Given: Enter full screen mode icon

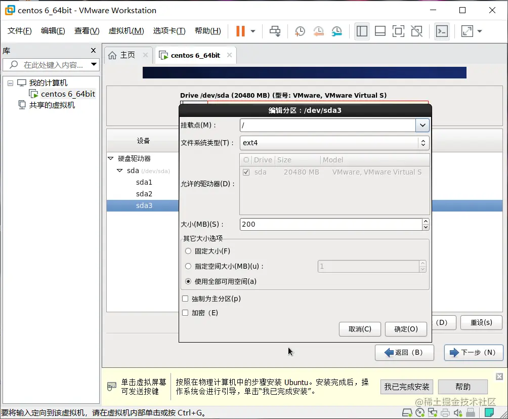Looking at the screenshot, I should pos(398,31).
